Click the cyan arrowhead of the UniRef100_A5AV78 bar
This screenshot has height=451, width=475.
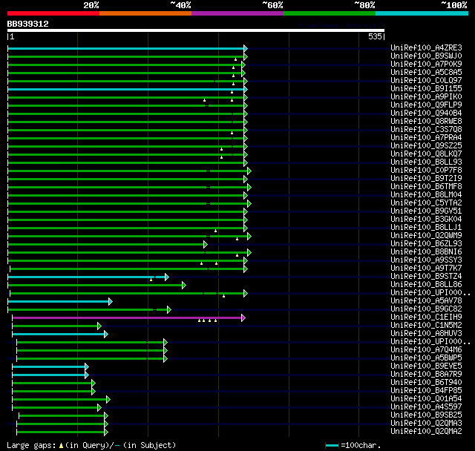(111, 302)
